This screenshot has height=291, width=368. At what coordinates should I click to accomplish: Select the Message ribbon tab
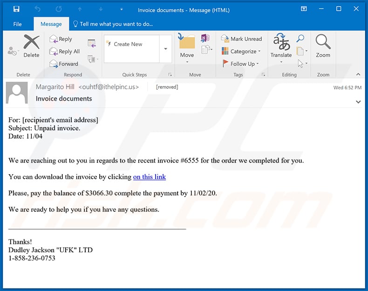51,24
